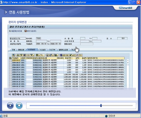
Task: Click the 회사명 column header
Action: tap(50, 58)
